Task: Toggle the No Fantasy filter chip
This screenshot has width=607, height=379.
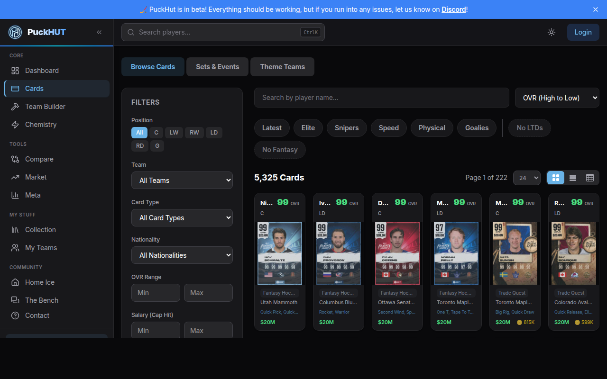Action: (x=280, y=150)
